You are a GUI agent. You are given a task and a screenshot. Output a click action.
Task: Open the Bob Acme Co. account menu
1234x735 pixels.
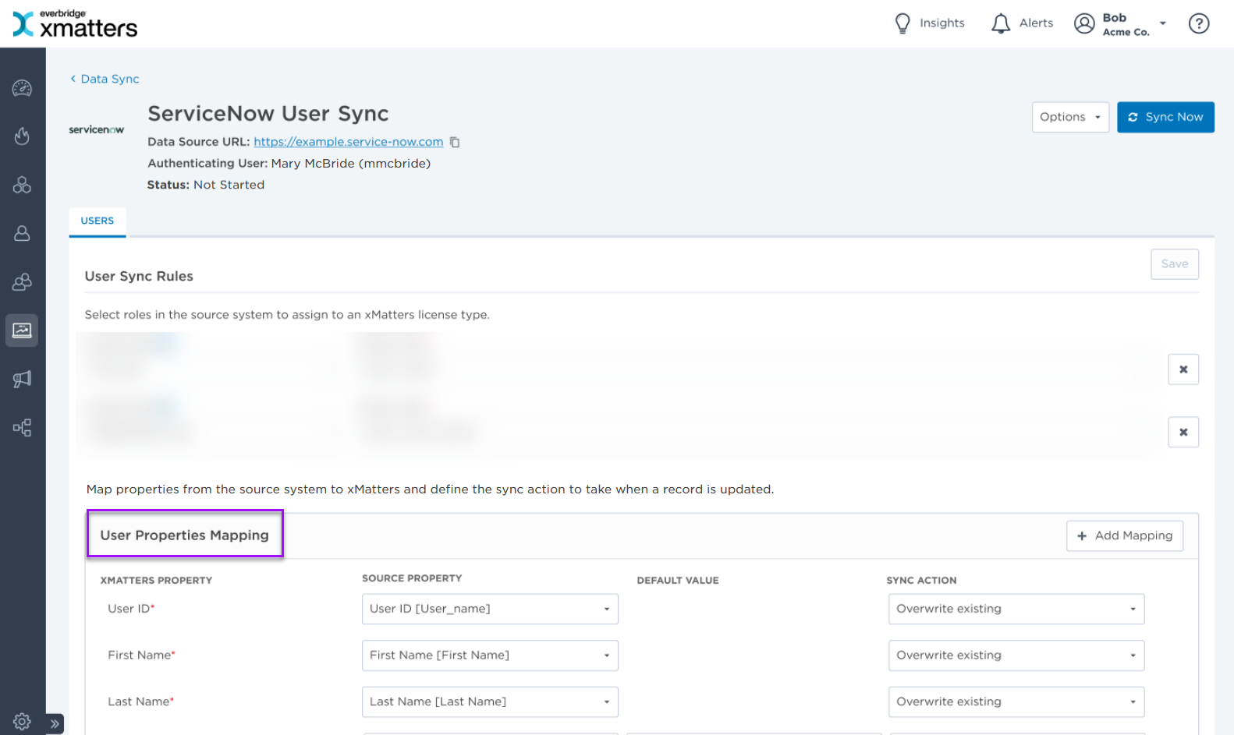pyautogui.click(x=1120, y=24)
